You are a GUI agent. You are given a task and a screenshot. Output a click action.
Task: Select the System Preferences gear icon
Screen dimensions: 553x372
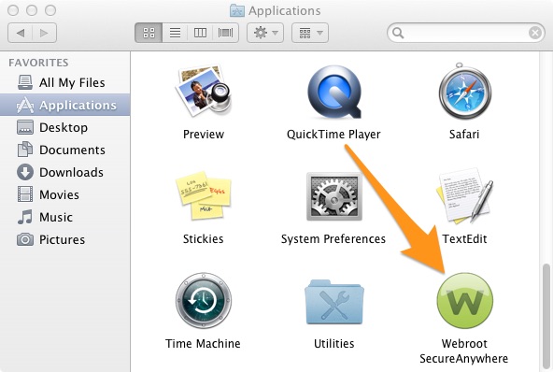pyautogui.click(x=334, y=196)
